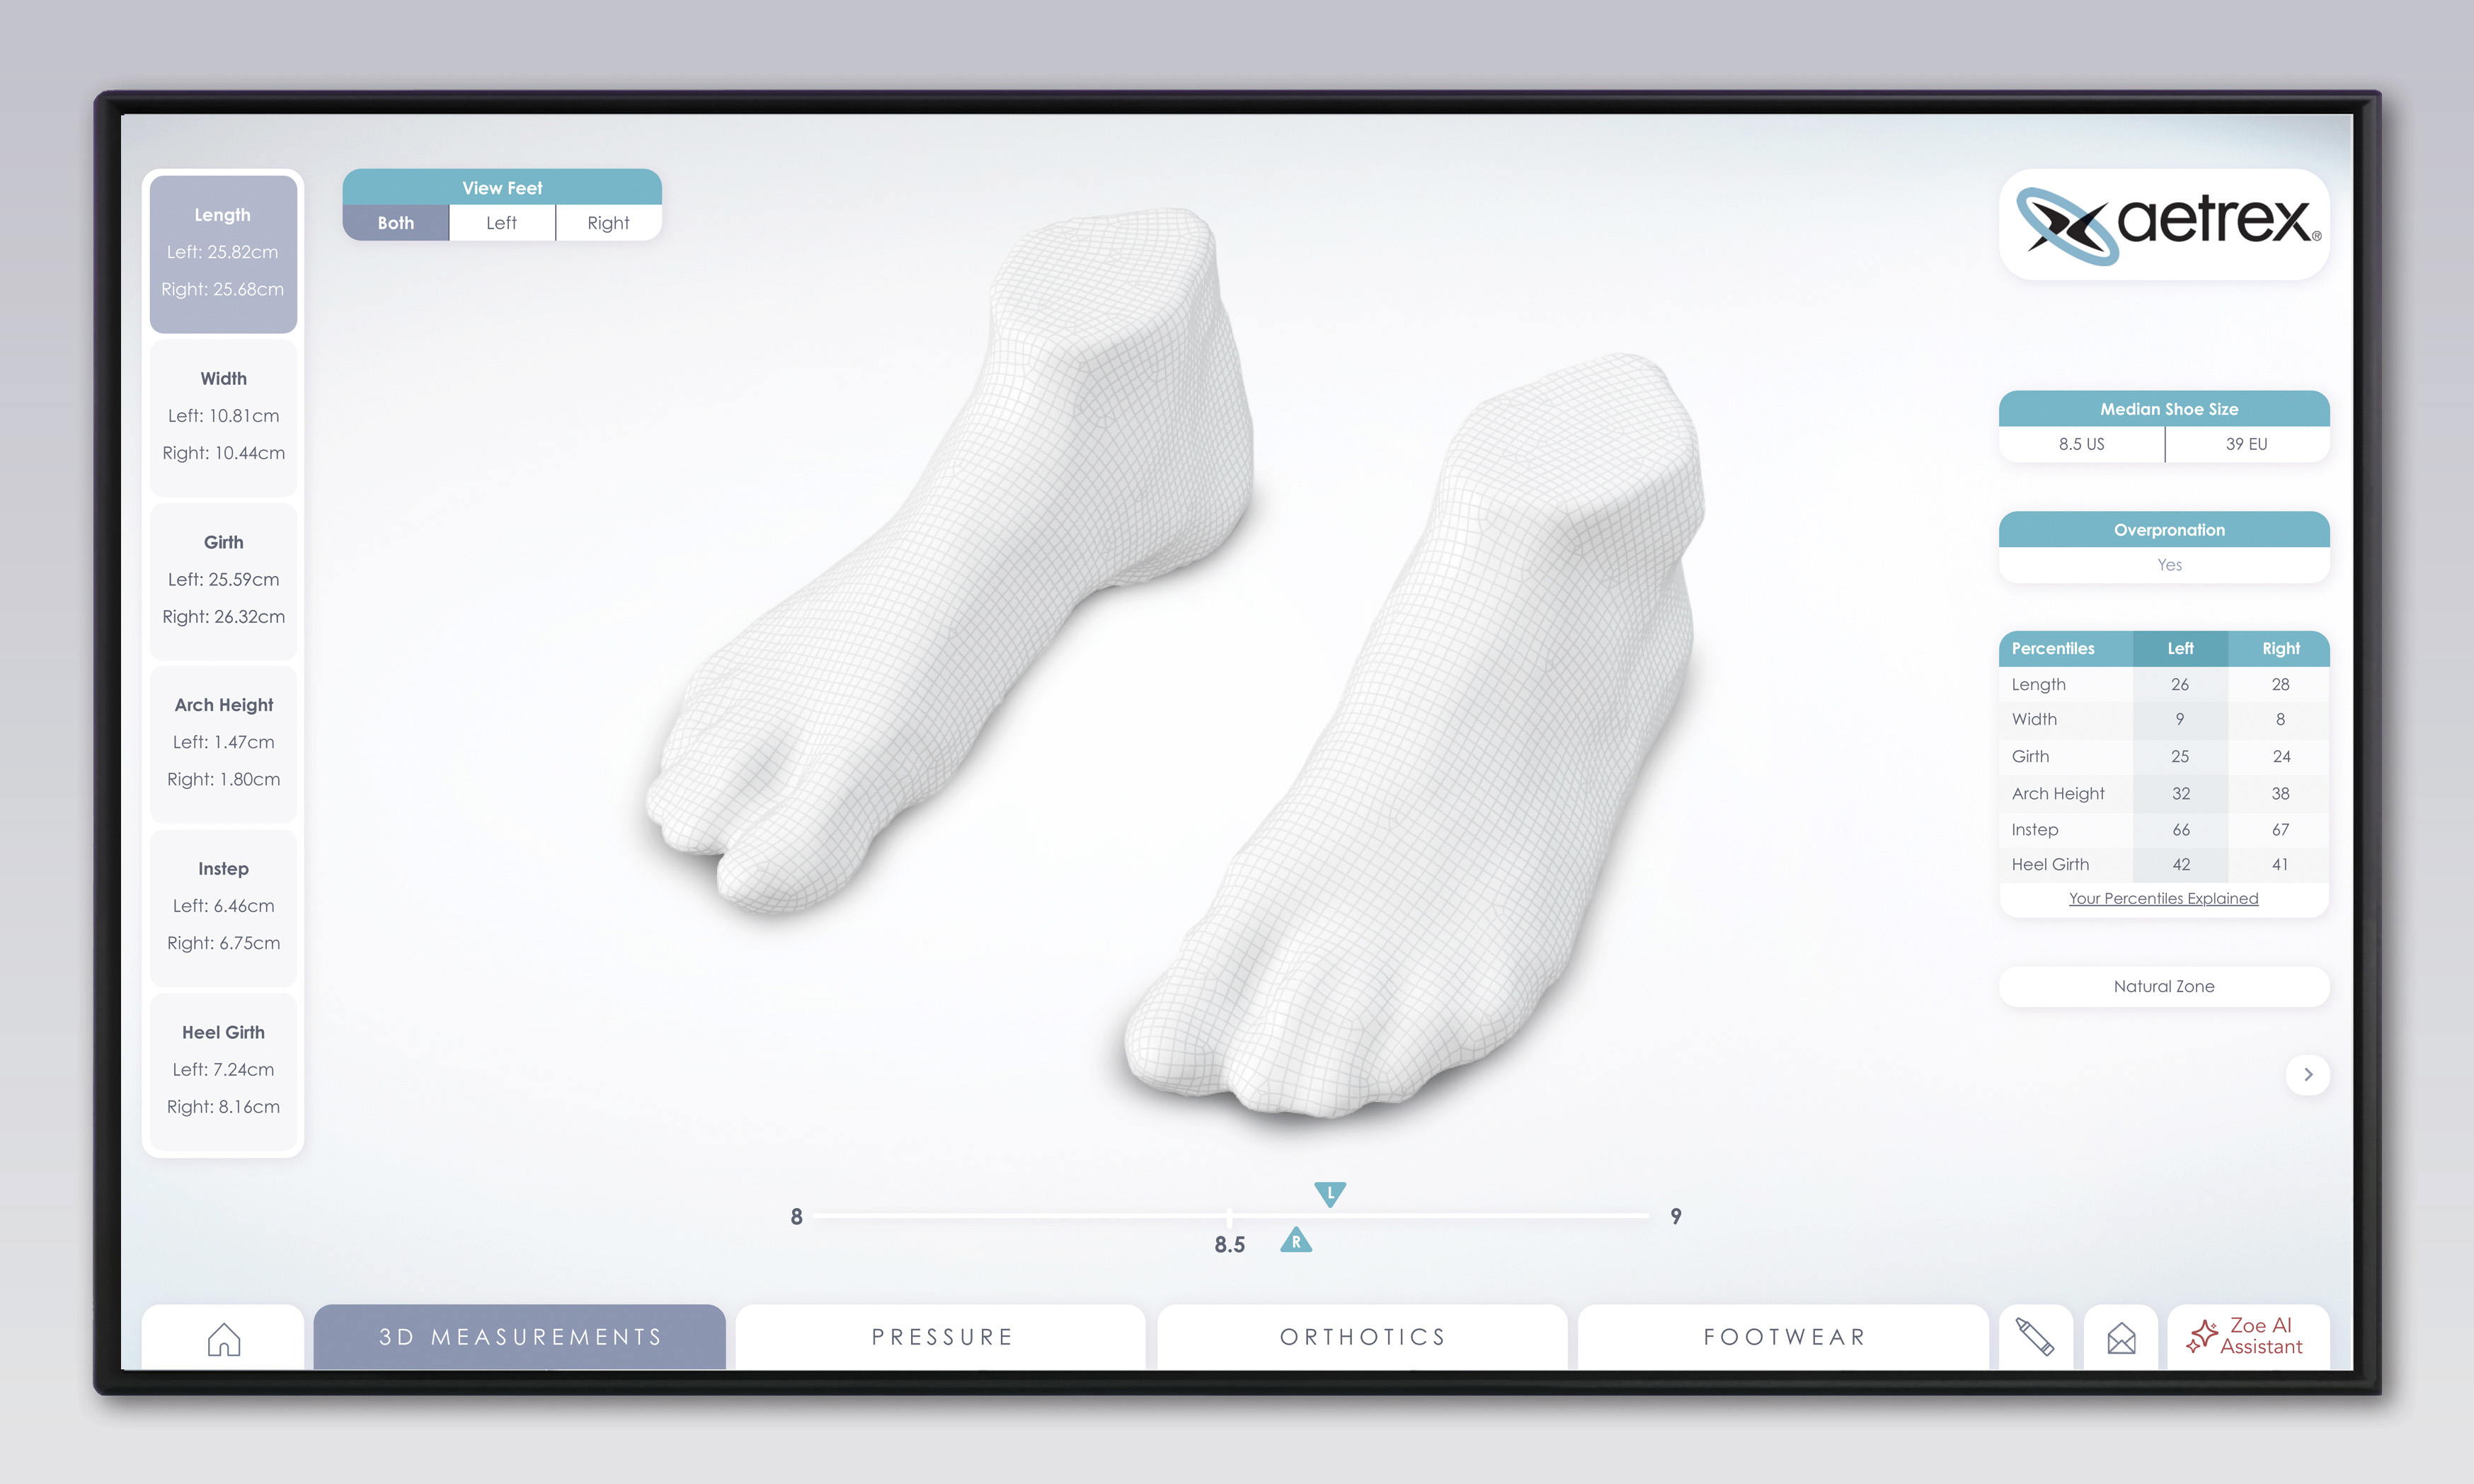Open the pencil annotation tool

[2034, 1337]
